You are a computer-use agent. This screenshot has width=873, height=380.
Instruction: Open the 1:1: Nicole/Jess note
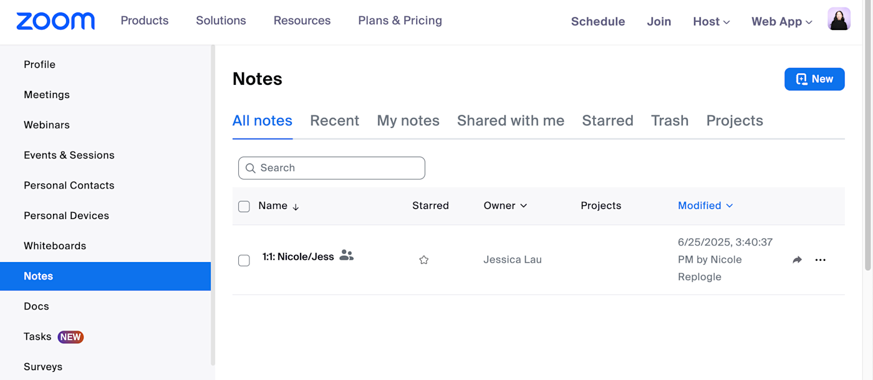click(x=298, y=256)
